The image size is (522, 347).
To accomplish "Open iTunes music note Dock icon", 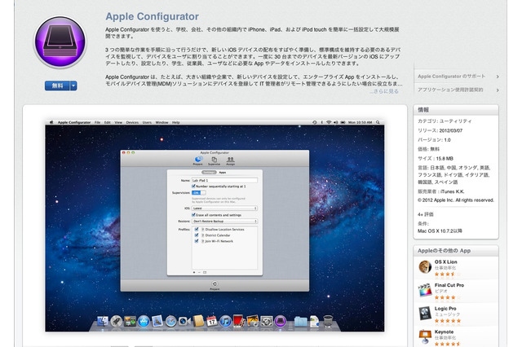I will pos(225,321).
